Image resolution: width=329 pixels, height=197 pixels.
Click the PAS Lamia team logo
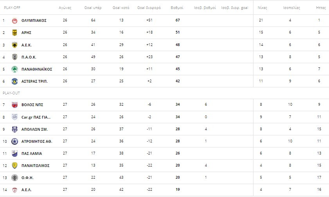click(14, 153)
